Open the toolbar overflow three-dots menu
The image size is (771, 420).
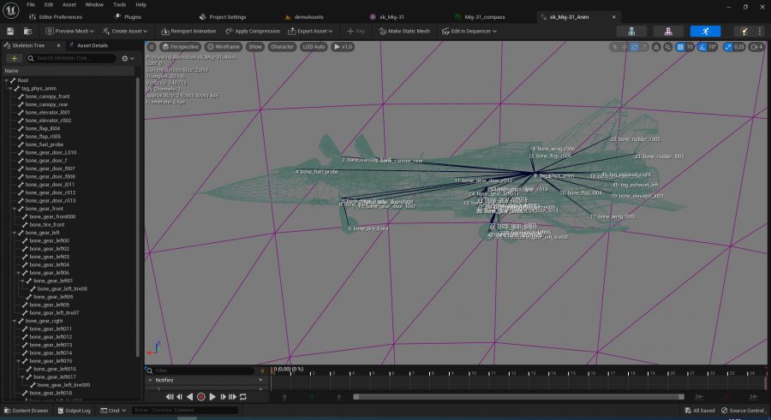point(759,31)
